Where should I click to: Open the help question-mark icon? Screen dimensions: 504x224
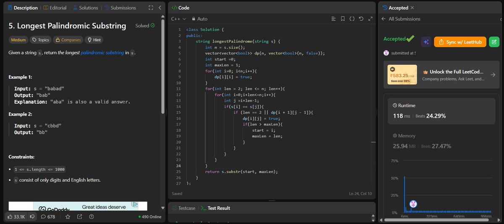tap(91, 217)
